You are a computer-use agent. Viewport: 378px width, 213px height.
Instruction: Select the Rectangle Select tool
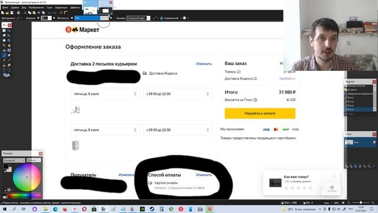point(4,31)
